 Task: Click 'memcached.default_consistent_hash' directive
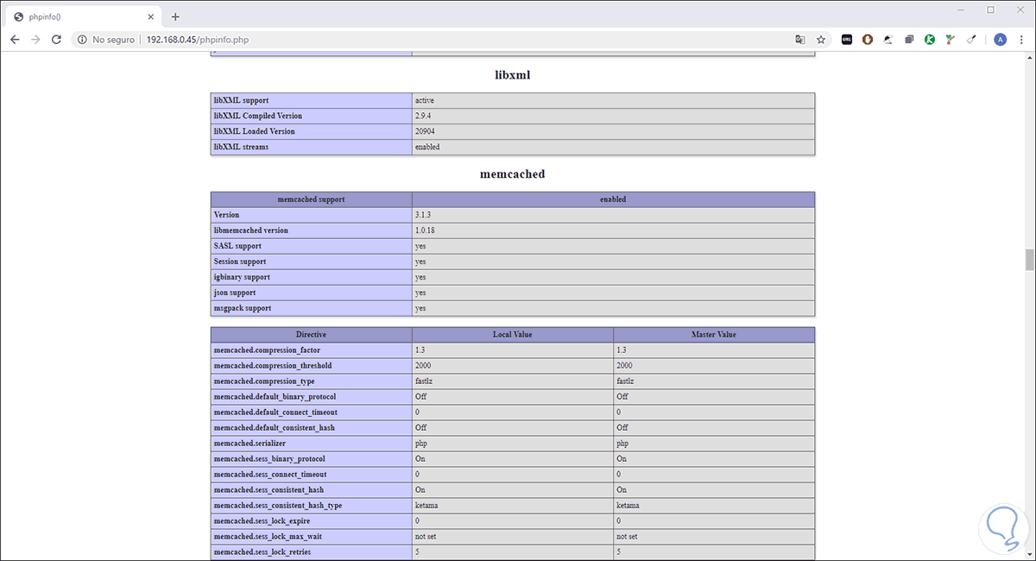click(274, 428)
